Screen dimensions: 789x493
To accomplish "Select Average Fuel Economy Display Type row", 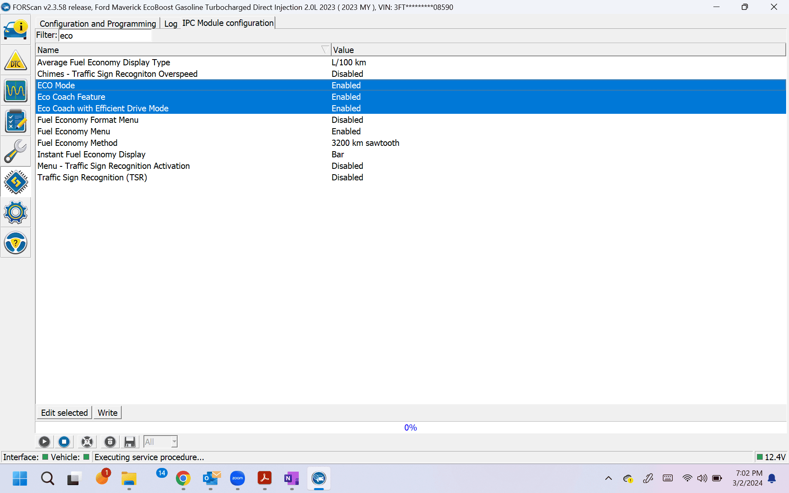I will [411, 62].
